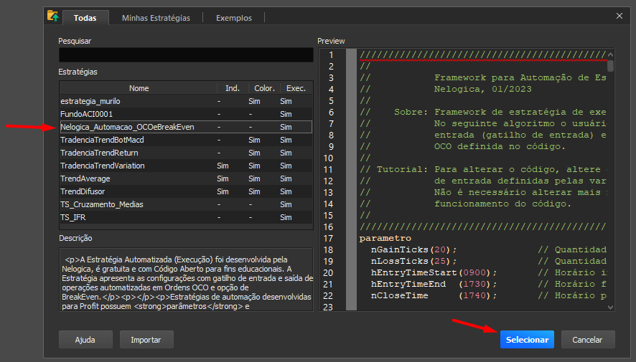Click the Exec. Sim cell of TS_IFR
Screen dimensions: 636x362
[286, 217]
